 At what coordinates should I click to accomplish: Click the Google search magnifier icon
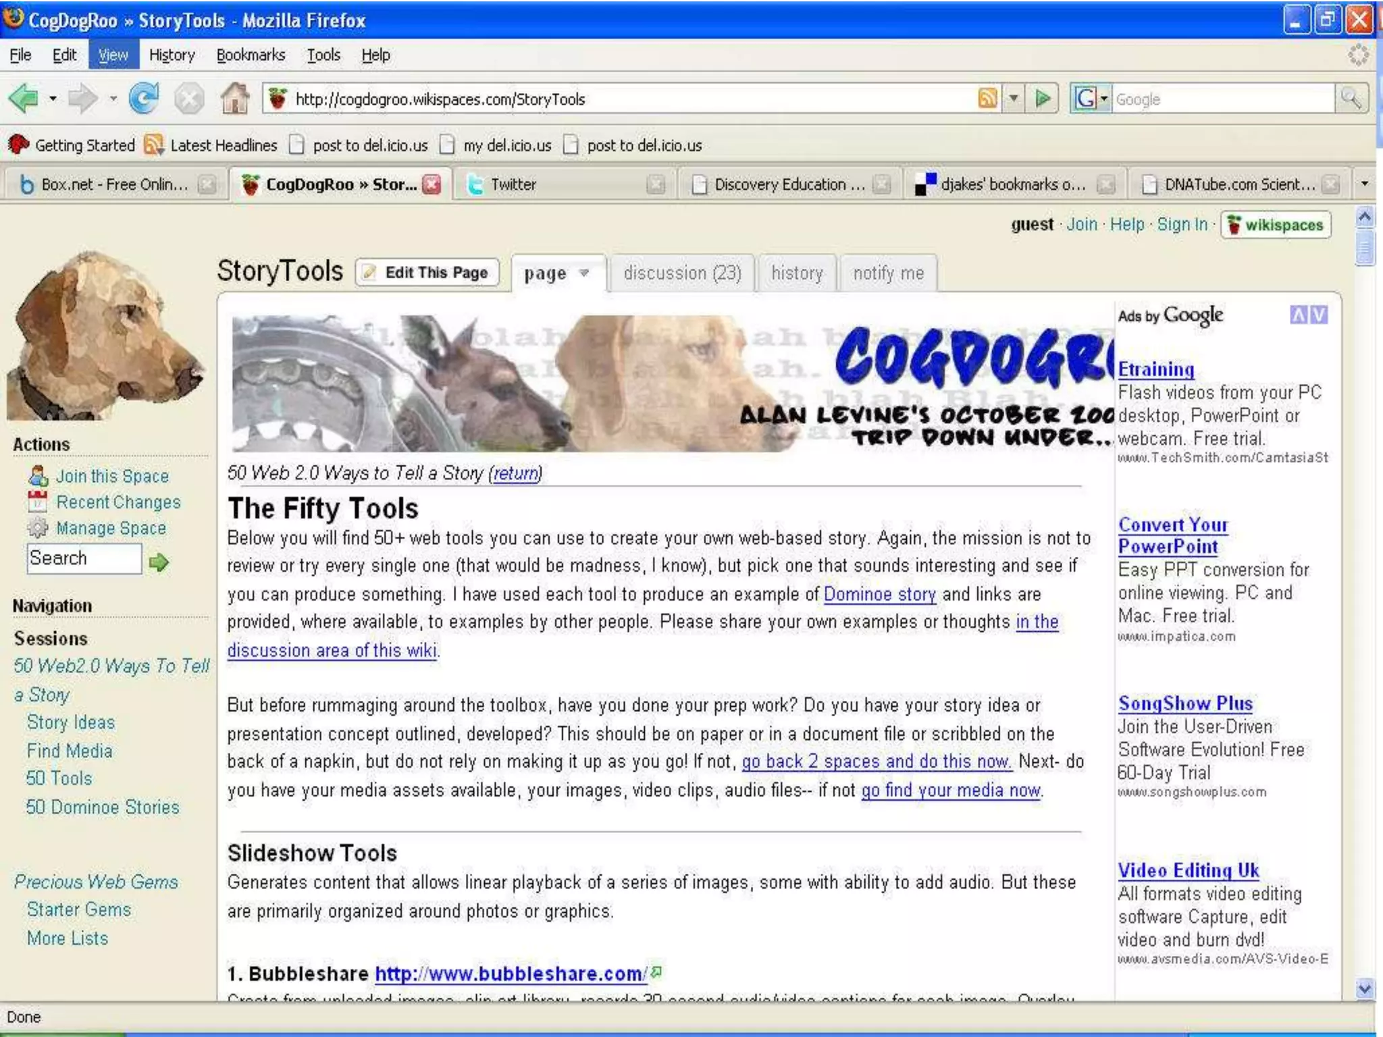tap(1351, 99)
